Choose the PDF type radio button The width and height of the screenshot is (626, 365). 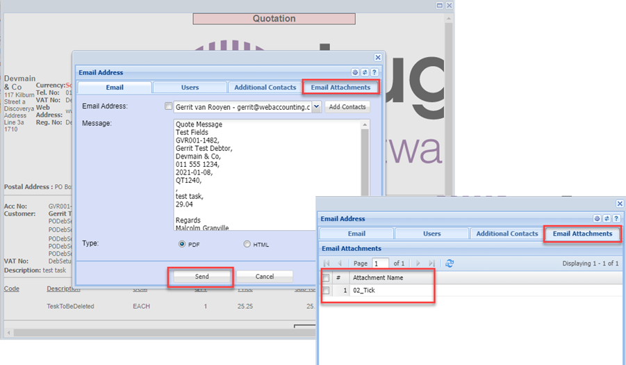[x=183, y=244]
